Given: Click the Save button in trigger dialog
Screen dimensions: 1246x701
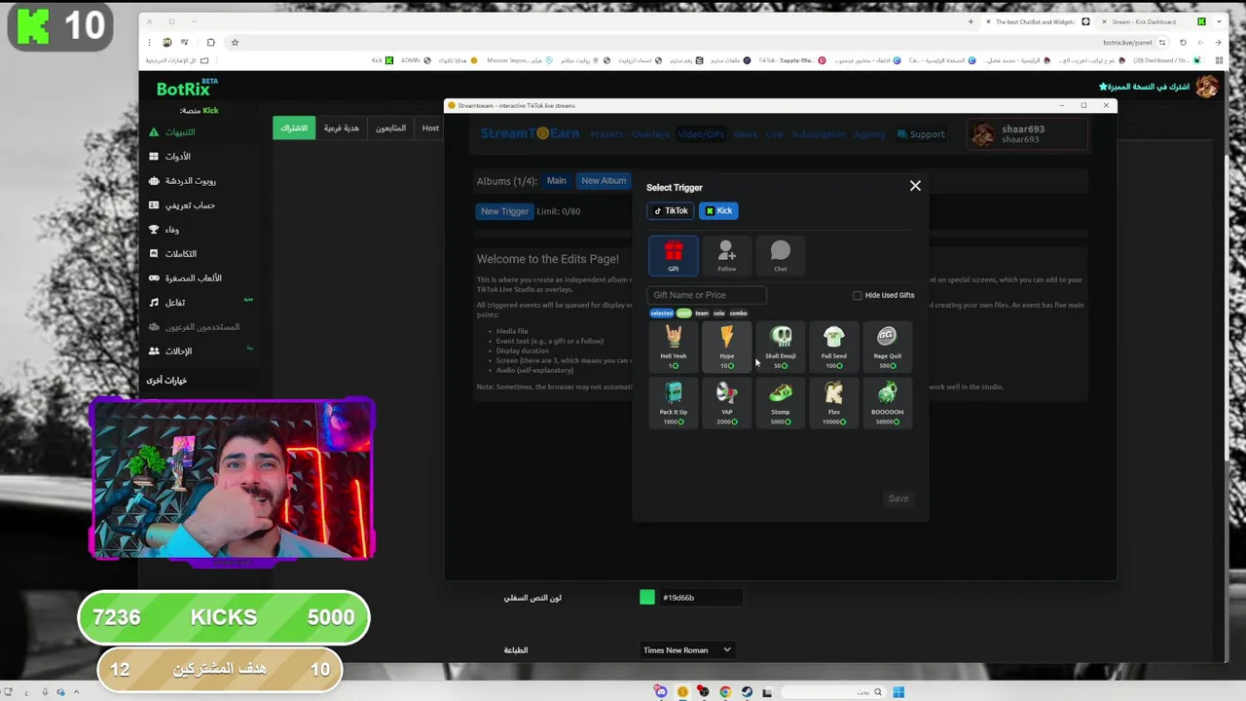Looking at the screenshot, I should click(898, 498).
